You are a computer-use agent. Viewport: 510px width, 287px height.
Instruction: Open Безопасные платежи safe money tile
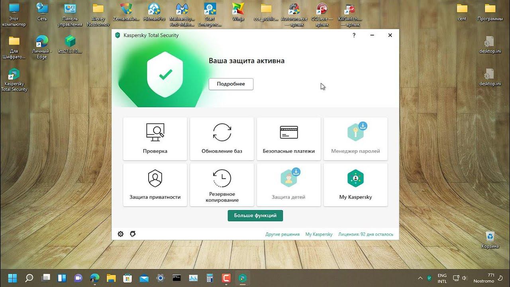289,139
